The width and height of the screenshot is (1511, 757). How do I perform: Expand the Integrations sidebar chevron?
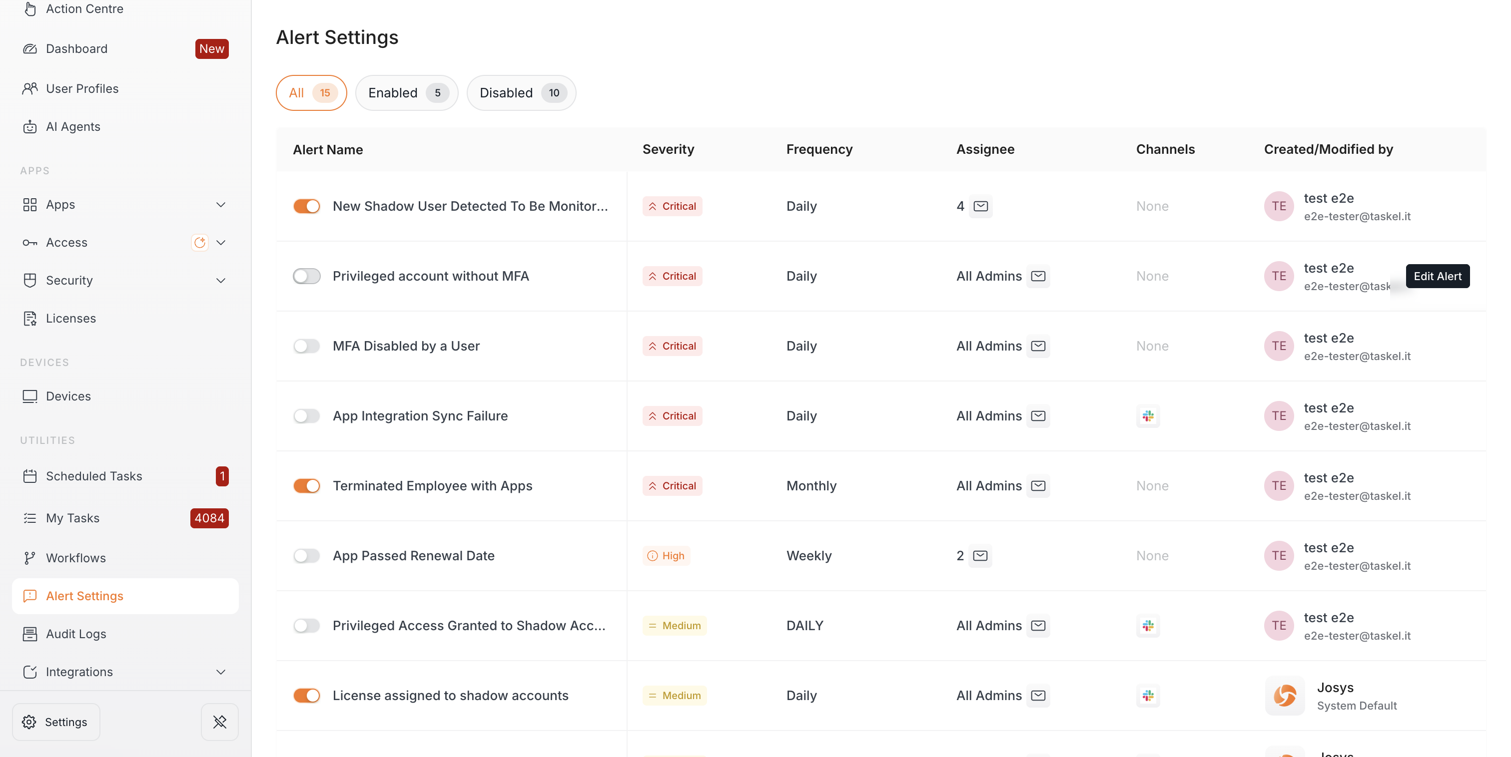221,672
